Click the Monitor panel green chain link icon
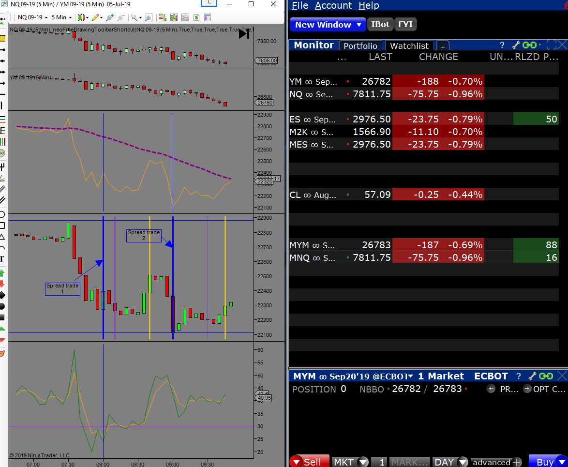This screenshot has height=467, width=568. pyautogui.click(x=529, y=45)
